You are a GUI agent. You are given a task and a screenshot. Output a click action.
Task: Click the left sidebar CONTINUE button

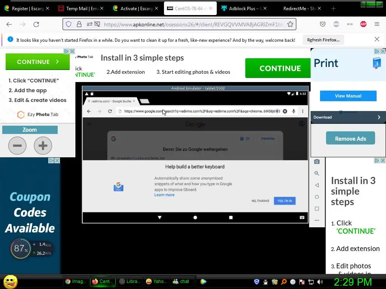coord(38,62)
